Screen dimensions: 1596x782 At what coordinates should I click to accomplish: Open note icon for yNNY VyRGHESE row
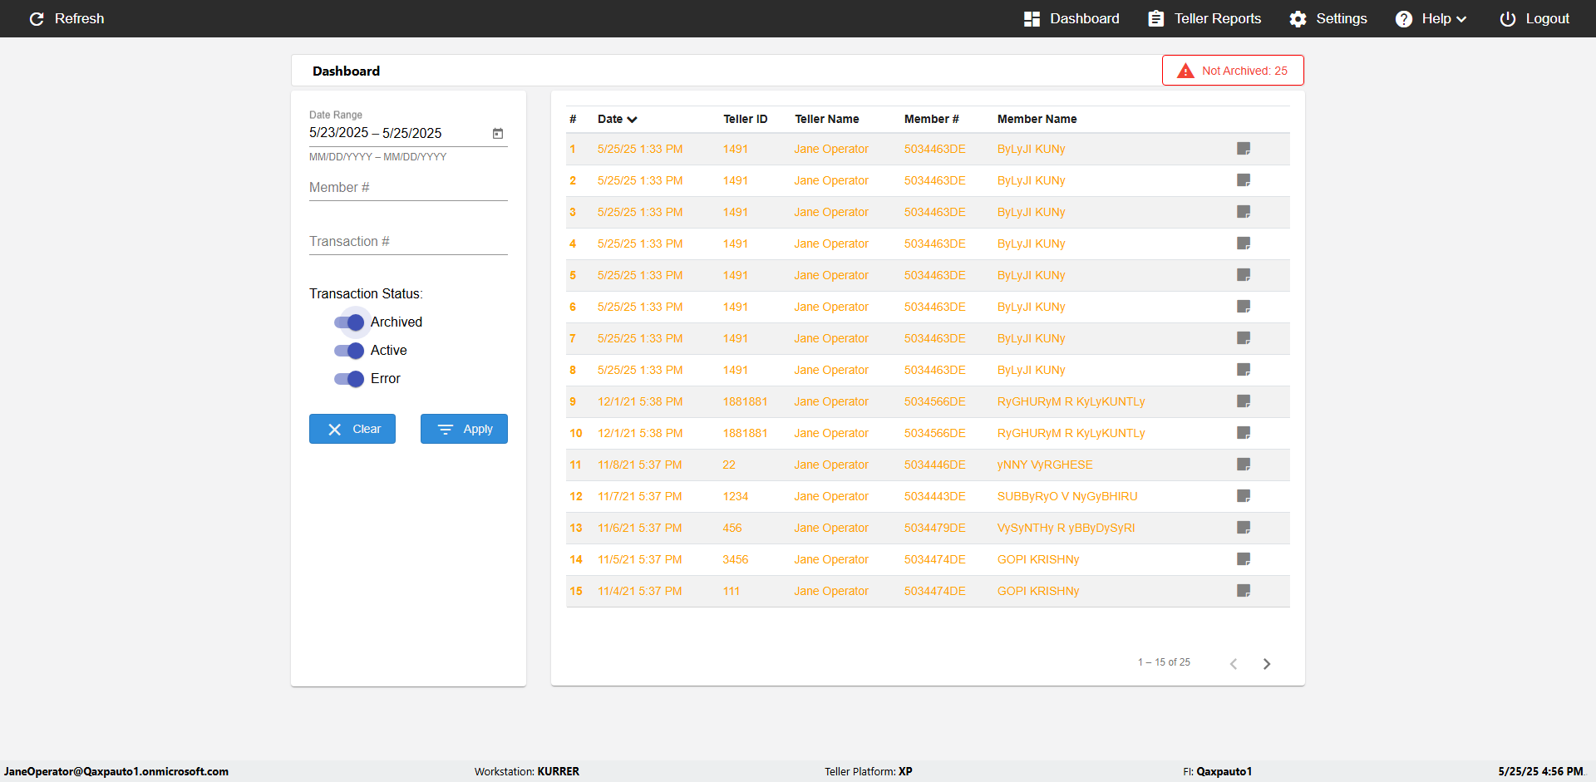click(x=1244, y=465)
